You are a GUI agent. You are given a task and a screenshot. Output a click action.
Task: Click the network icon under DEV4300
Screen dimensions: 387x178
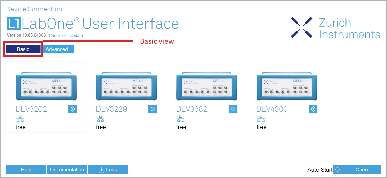(x=261, y=119)
